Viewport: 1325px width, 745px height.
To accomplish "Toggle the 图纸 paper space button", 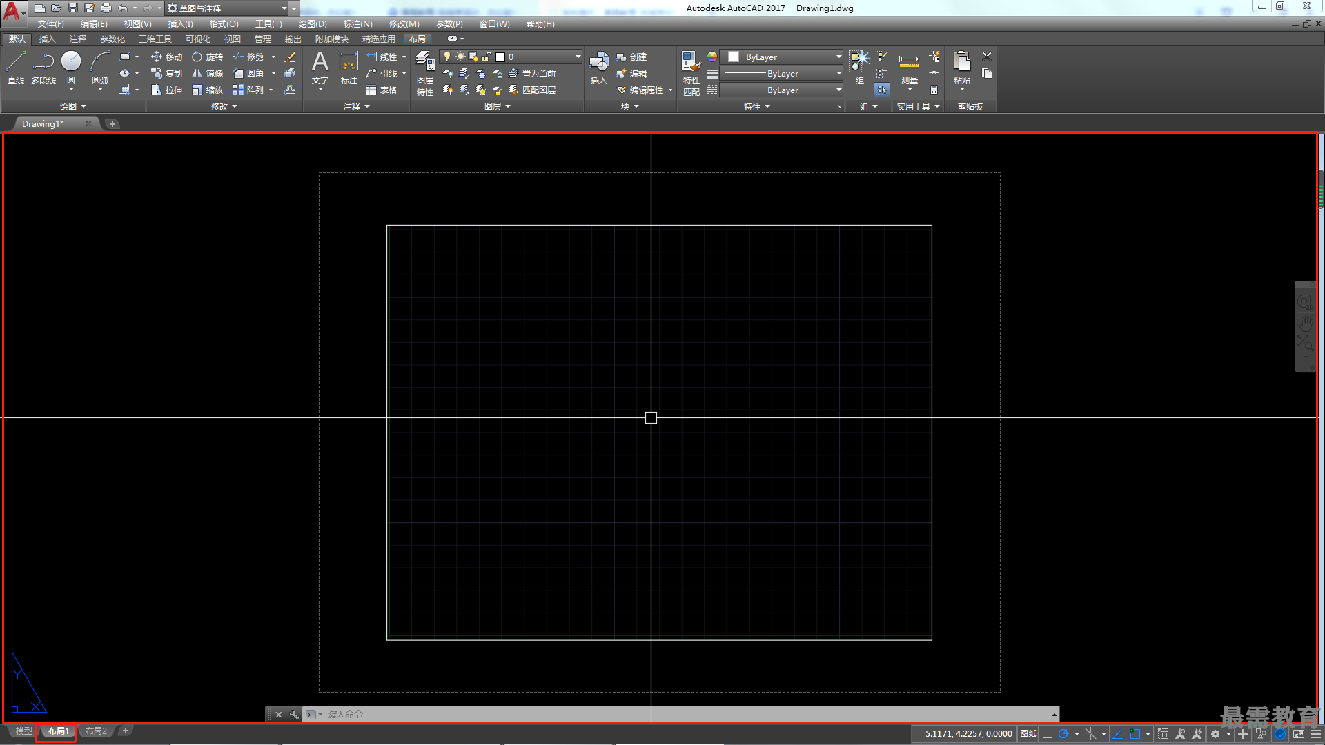I will click(x=1028, y=734).
